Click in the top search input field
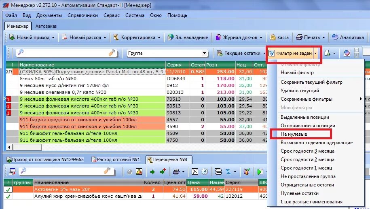Viewport: 370px width, 209px height. click(66, 53)
